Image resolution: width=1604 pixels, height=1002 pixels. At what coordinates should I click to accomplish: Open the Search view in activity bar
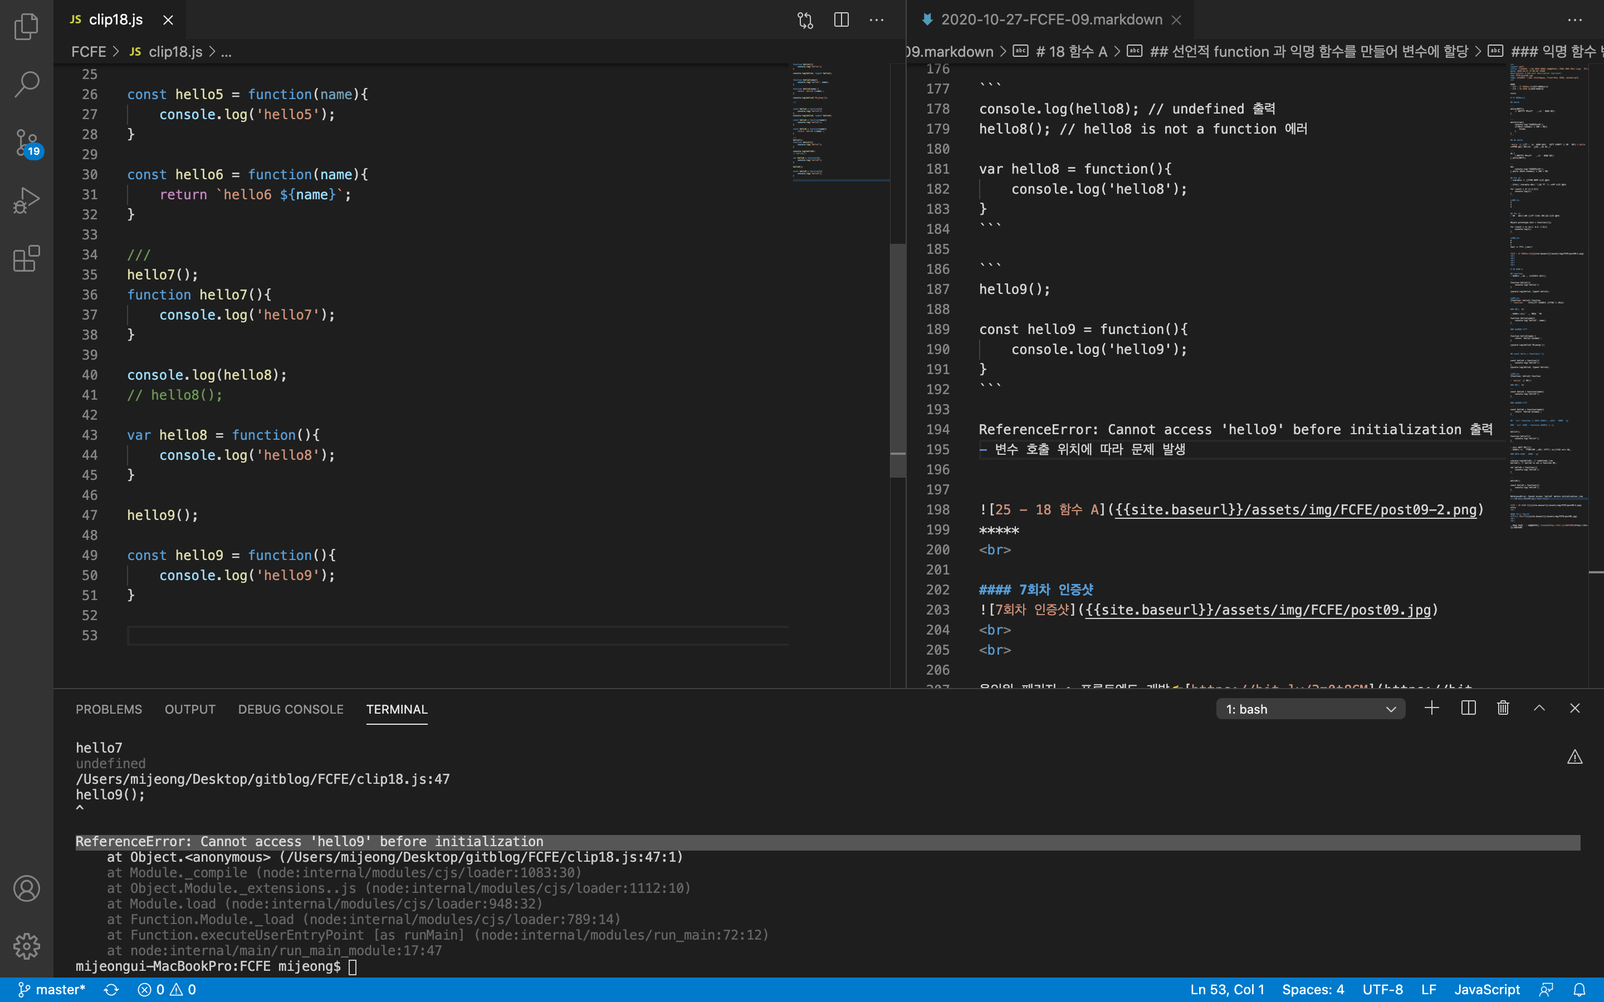tap(27, 84)
